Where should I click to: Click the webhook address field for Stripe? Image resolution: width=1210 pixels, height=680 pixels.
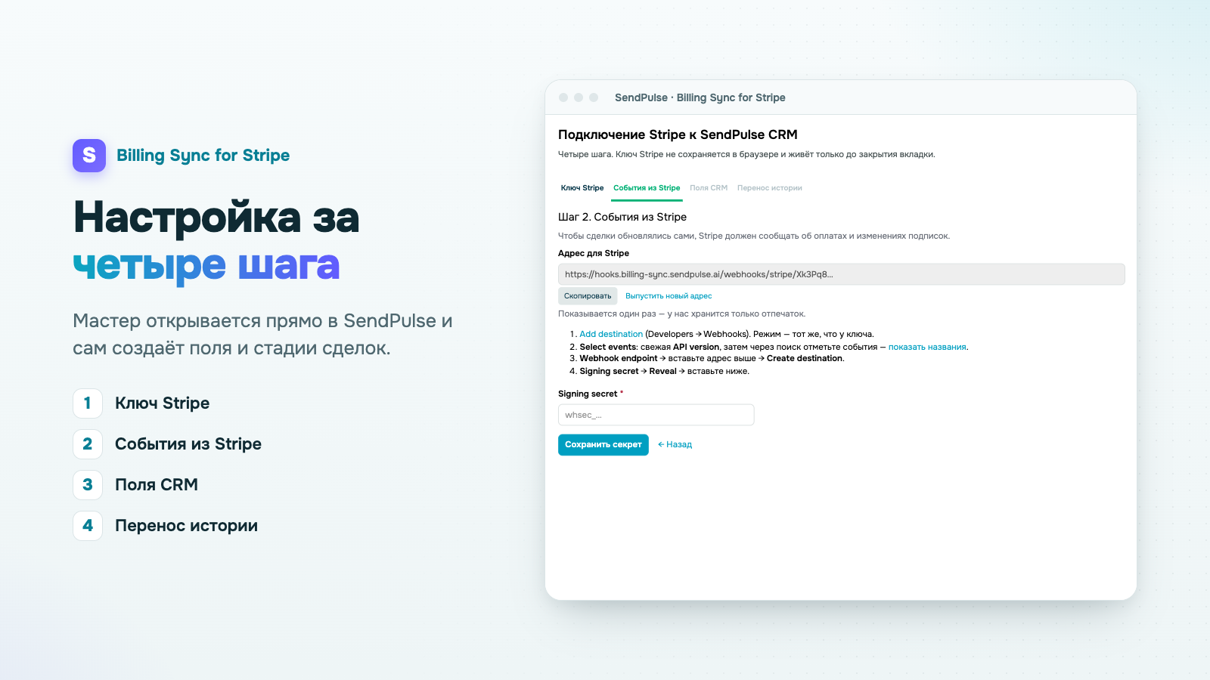point(841,274)
